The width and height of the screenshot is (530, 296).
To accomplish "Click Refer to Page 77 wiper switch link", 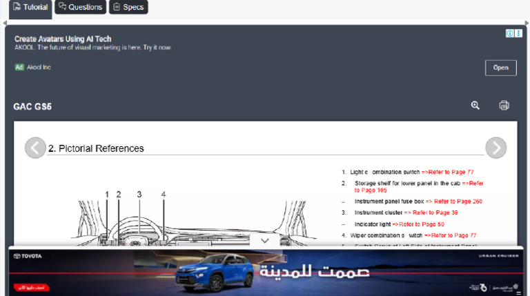I will point(450,235).
